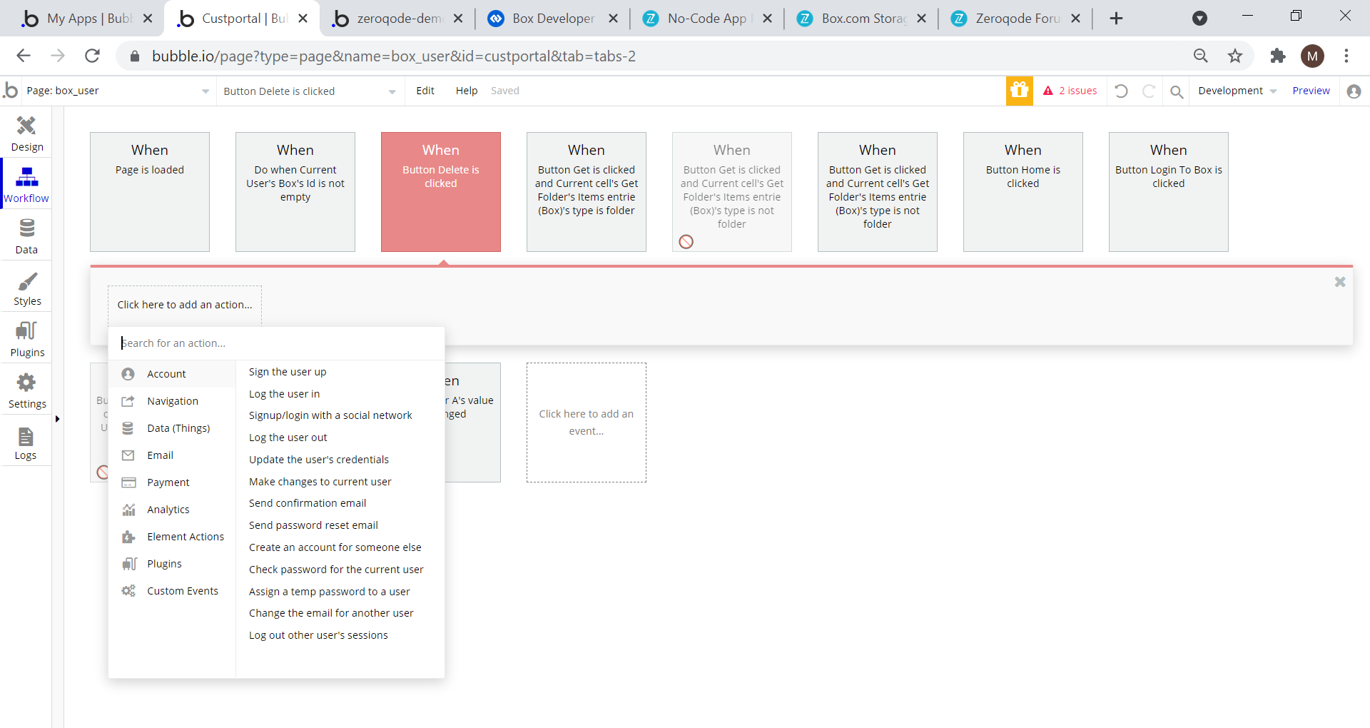Close the actions panel with X

point(1340,282)
